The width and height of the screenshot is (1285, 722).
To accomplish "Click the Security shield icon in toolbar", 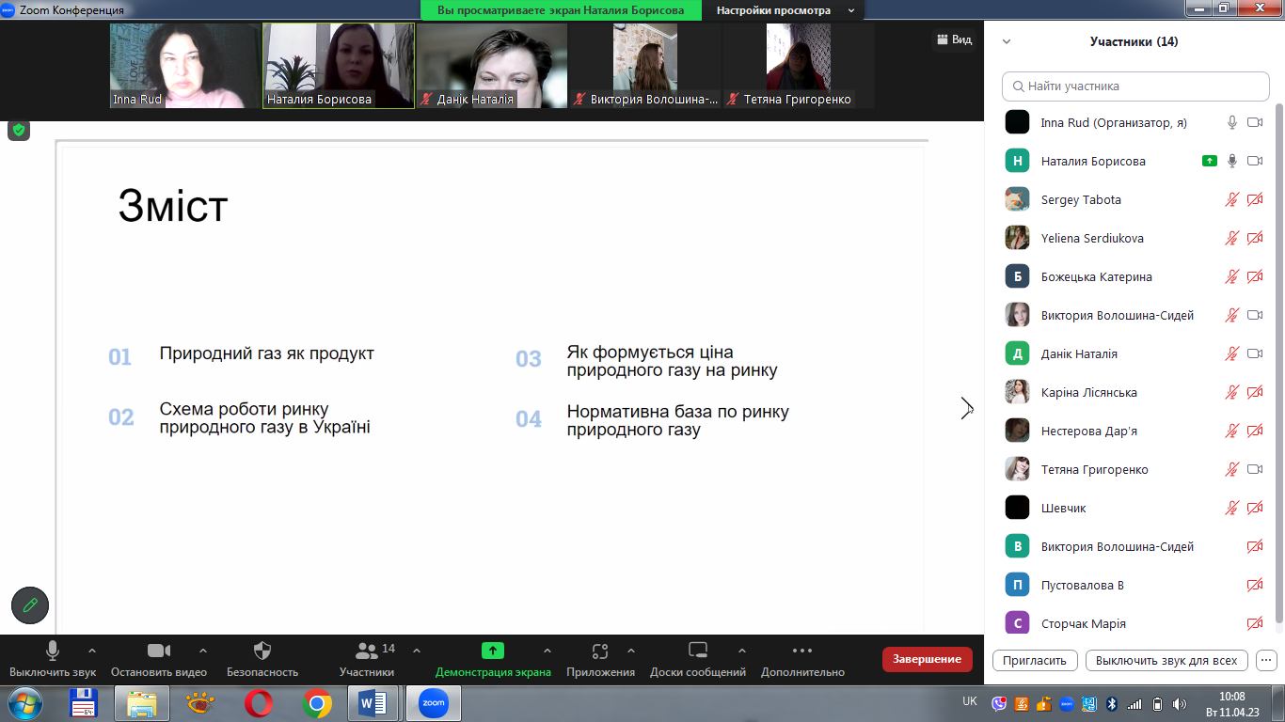I will [x=262, y=651].
